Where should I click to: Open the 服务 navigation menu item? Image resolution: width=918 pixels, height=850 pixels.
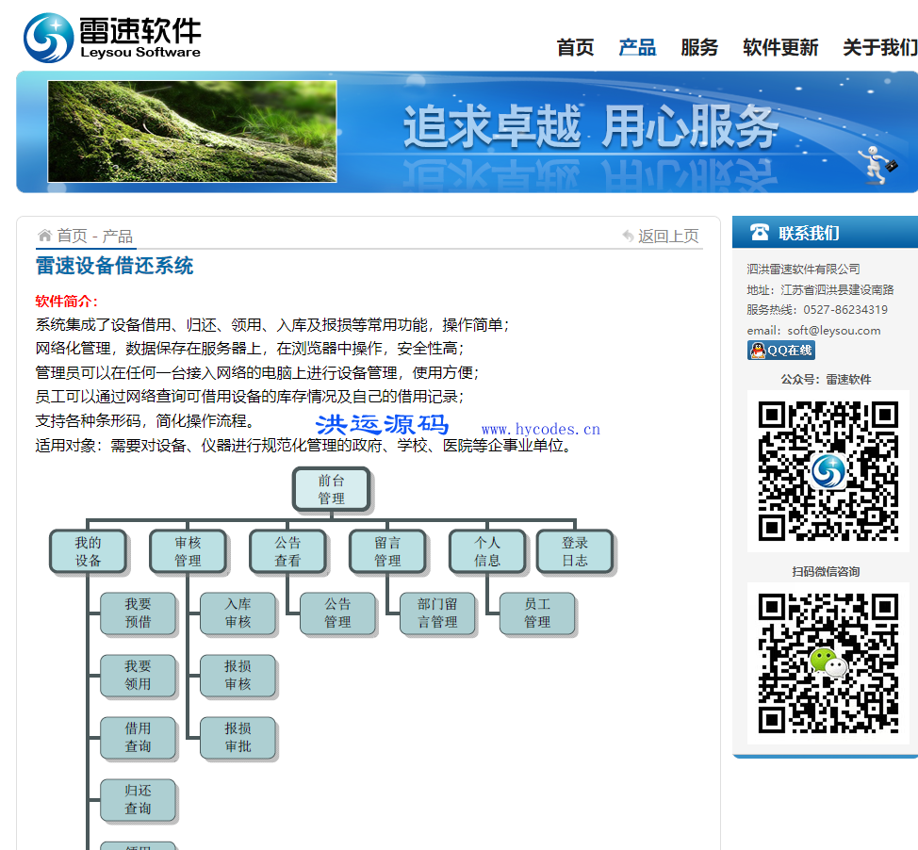point(699,47)
